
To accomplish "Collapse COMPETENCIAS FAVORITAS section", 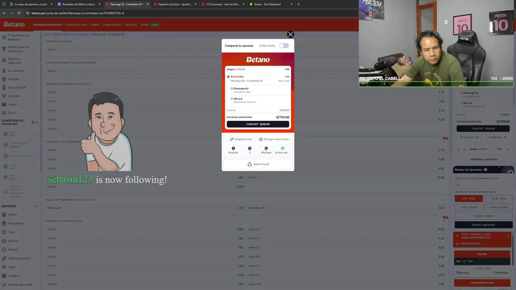I will (x=37, y=122).
